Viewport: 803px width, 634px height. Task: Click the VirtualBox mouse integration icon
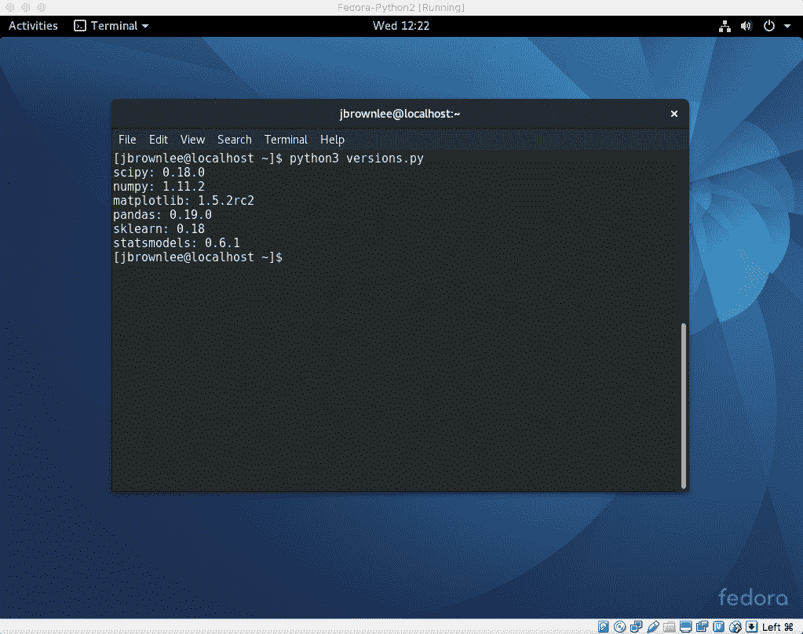pyautogui.click(x=735, y=627)
